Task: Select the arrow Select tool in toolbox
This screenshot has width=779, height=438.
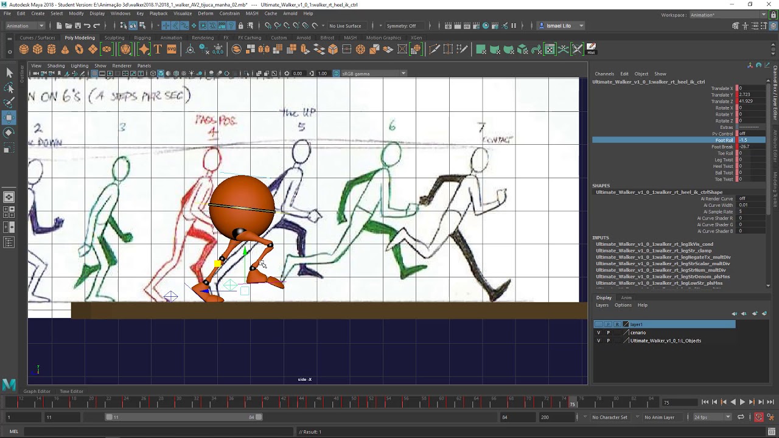Action: (x=9, y=73)
